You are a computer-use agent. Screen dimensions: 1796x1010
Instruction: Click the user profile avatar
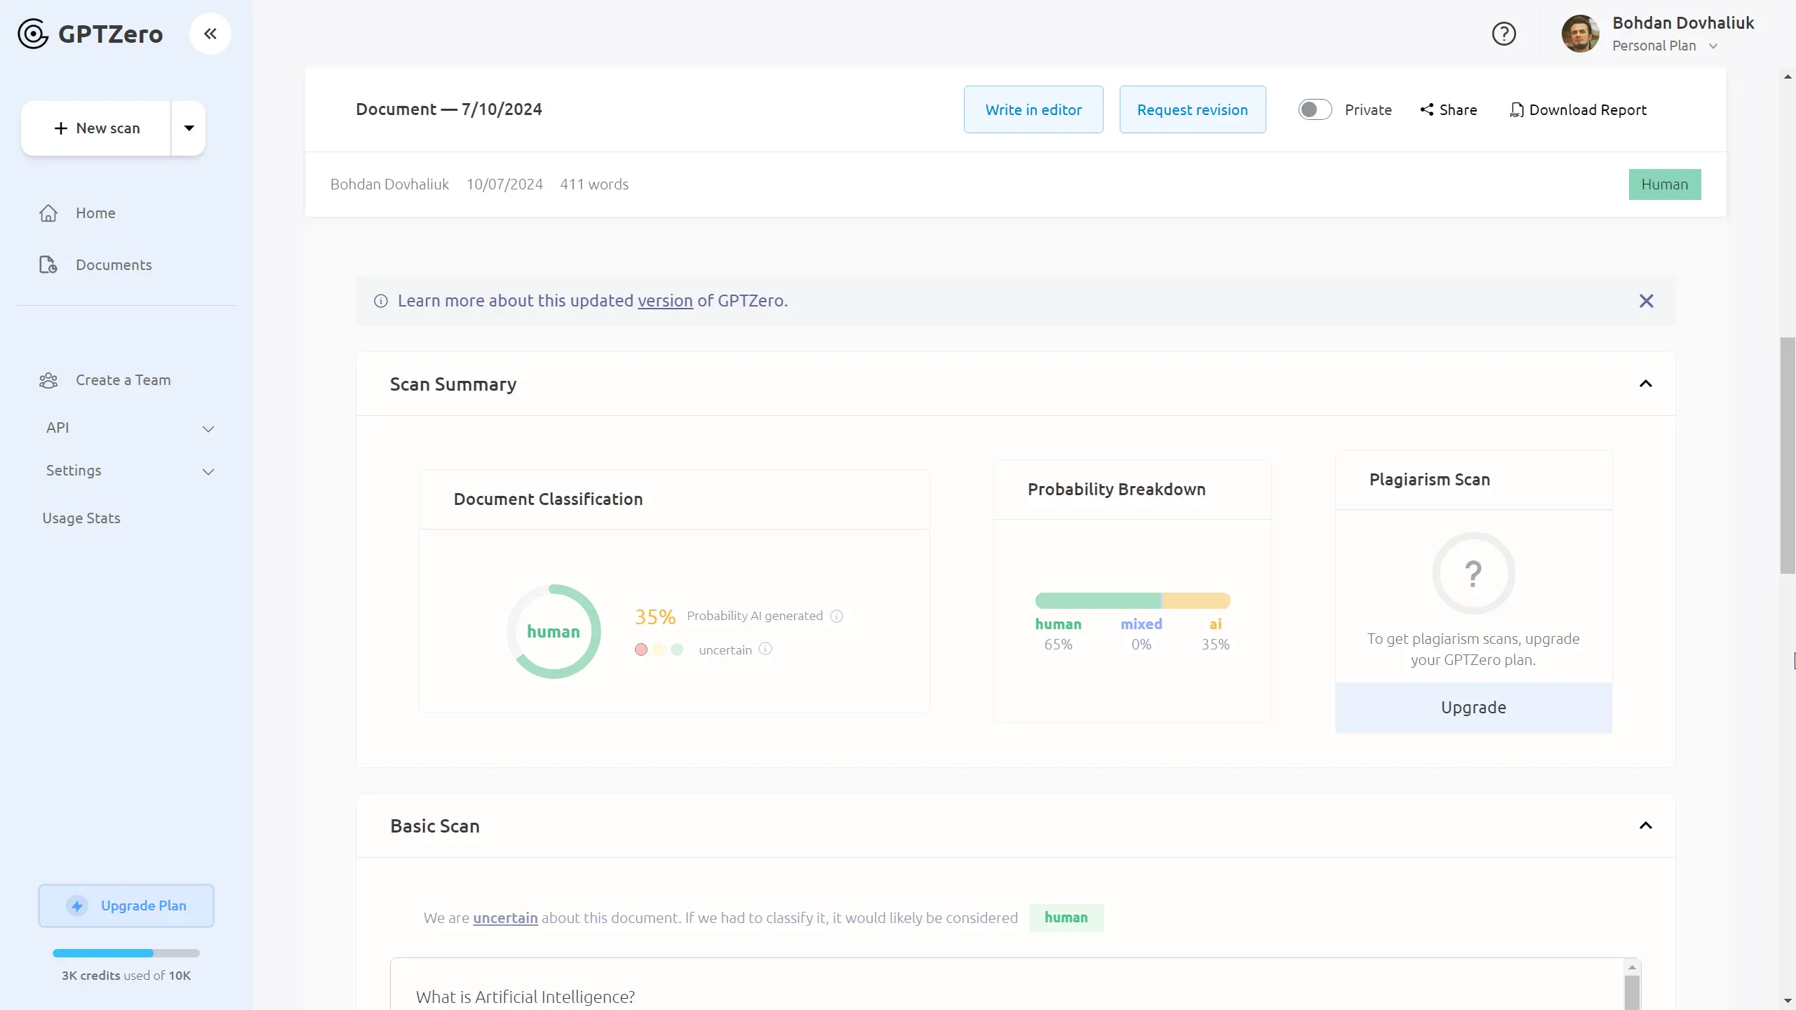pyautogui.click(x=1580, y=34)
